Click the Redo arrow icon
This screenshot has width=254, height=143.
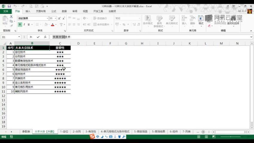click(23, 6)
